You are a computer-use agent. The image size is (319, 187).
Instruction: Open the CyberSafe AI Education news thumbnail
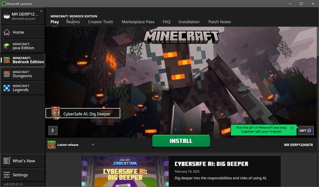point(125,171)
